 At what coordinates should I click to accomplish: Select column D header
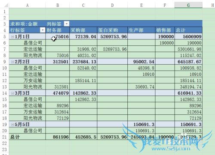[x=112, y=5]
